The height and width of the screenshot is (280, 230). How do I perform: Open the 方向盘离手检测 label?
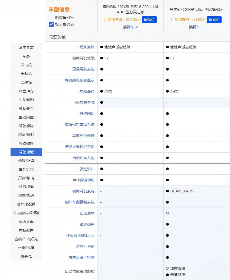click(81, 258)
